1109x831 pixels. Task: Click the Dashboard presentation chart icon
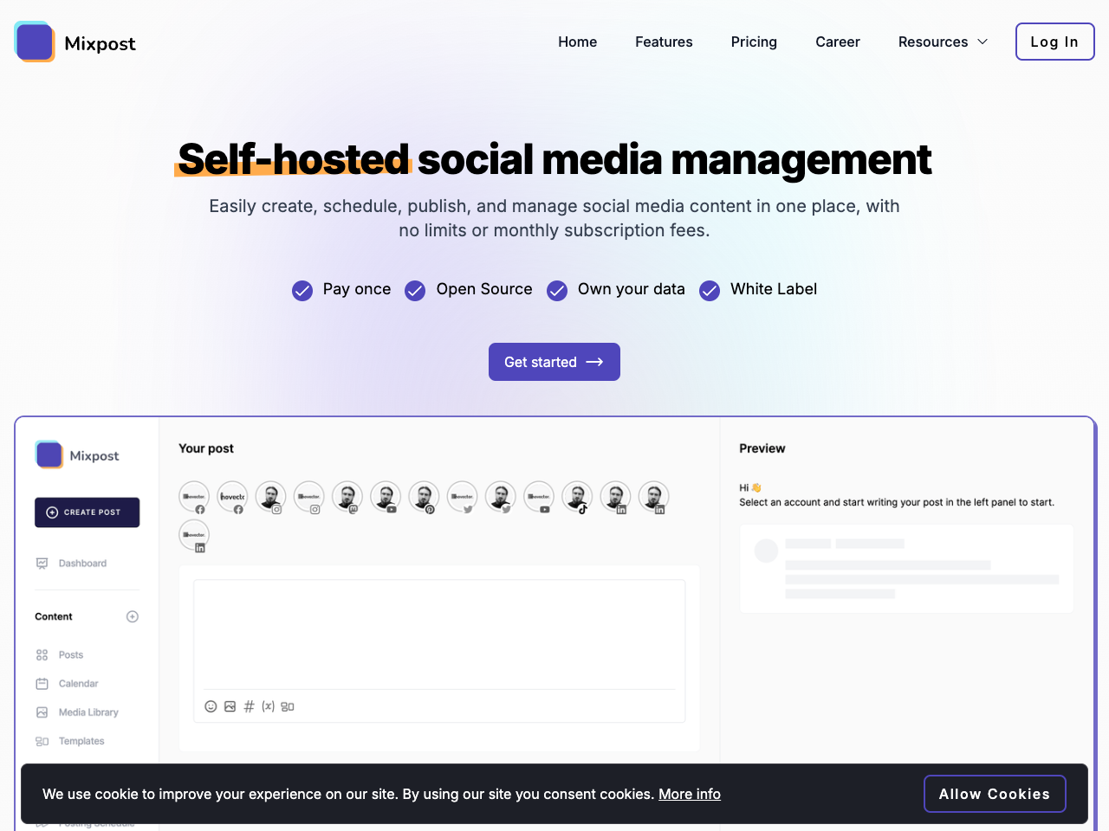42,564
